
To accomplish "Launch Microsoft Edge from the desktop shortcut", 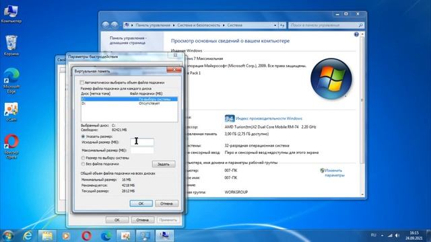I will (11, 81).
